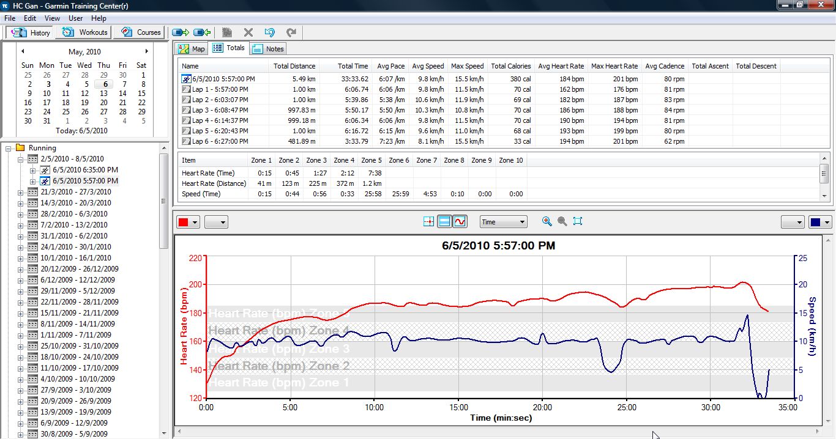Screen dimensions: 836x439
Task: Open Courses view
Action: point(140,32)
